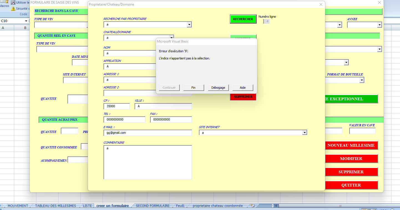This screenshot has height=210, width=400.
Task: Click the macro security warning icon
Action: [13, 9]
